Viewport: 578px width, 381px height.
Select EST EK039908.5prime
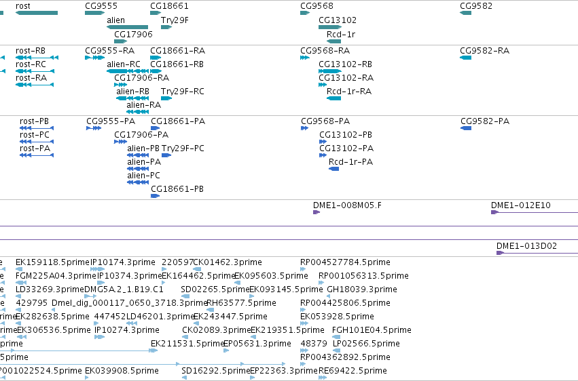pos(122,371)
